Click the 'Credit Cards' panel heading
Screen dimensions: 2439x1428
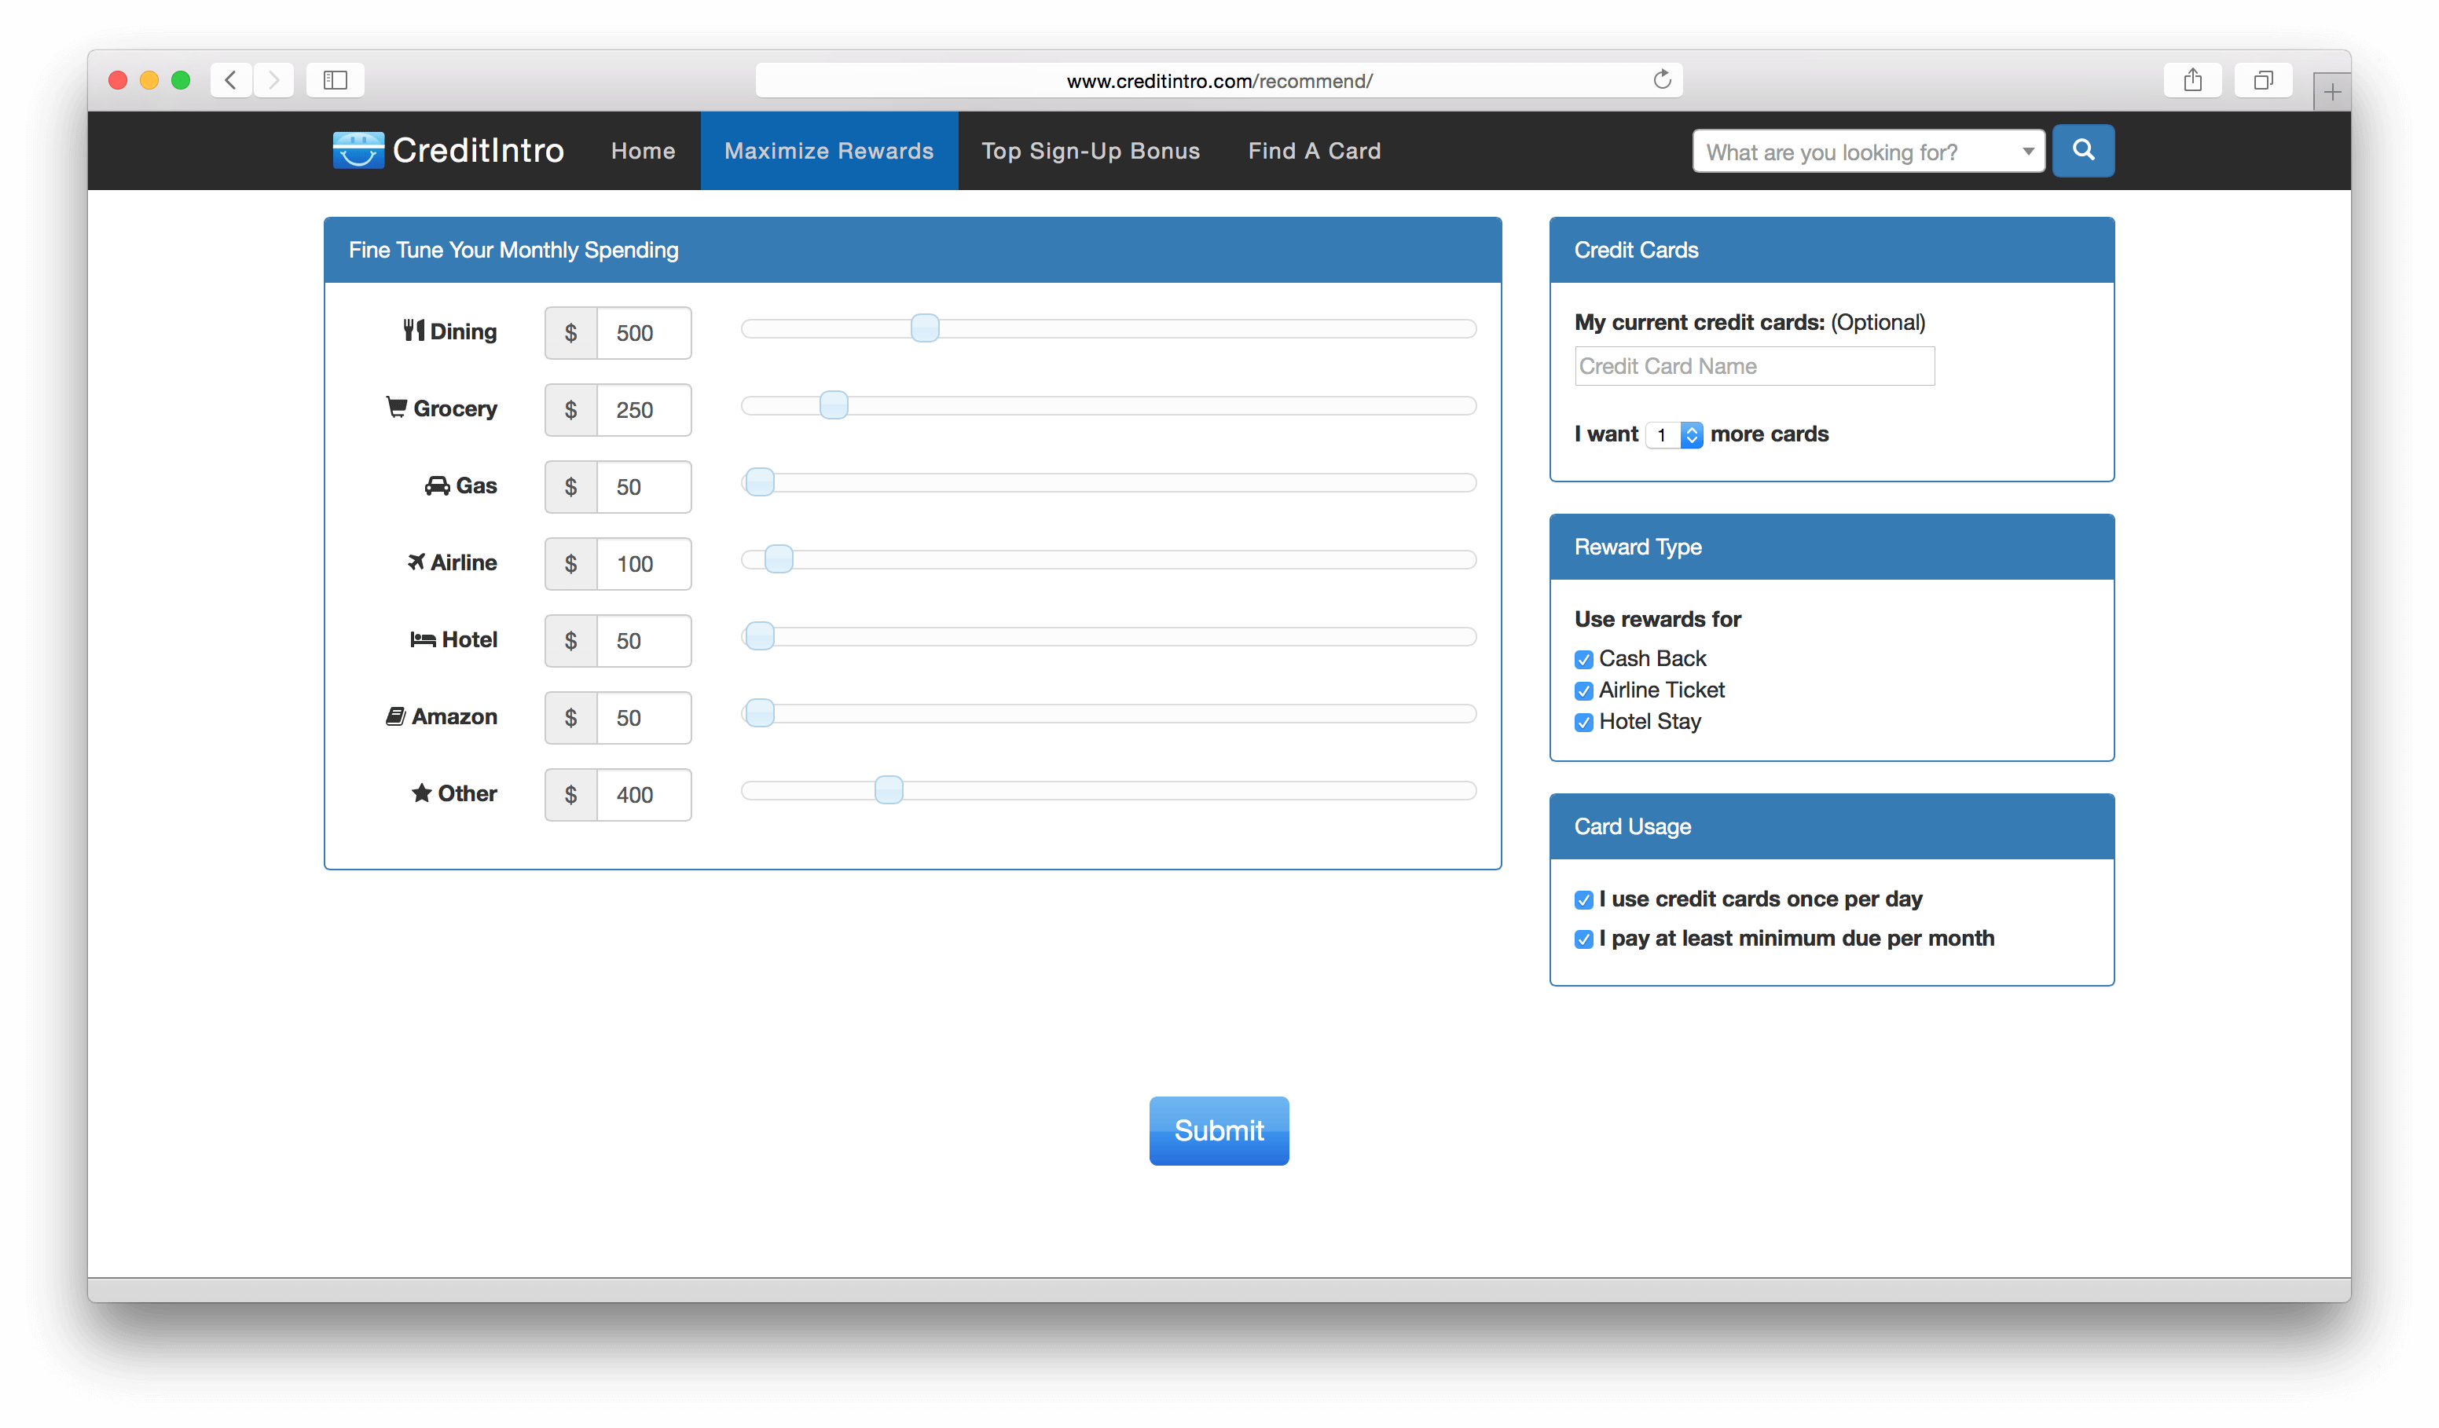tap(1636, 251)
